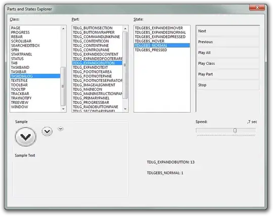
Task: Click the medium expando chevron sample icon
Action: [47, 132]
